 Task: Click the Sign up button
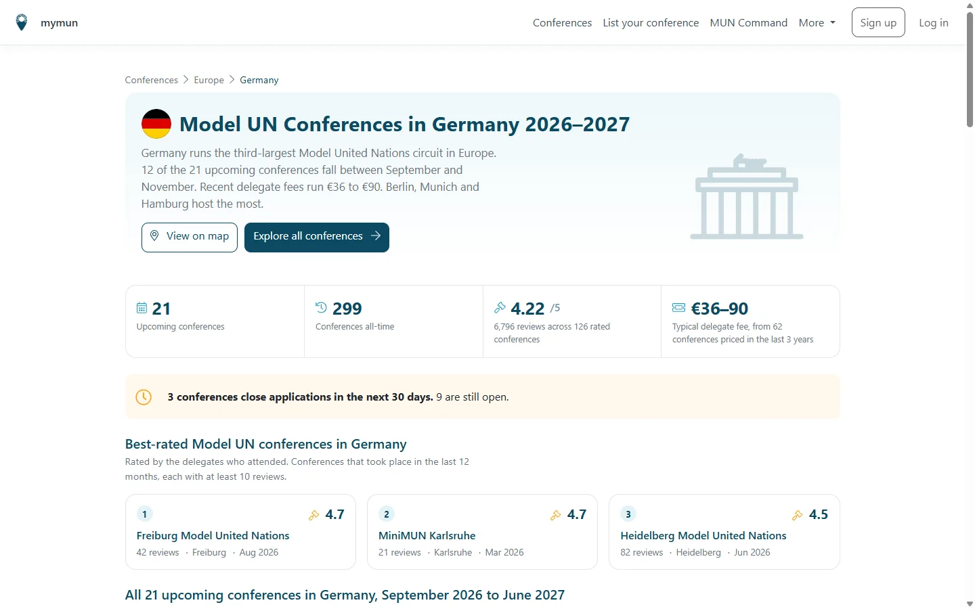(878, 22)
